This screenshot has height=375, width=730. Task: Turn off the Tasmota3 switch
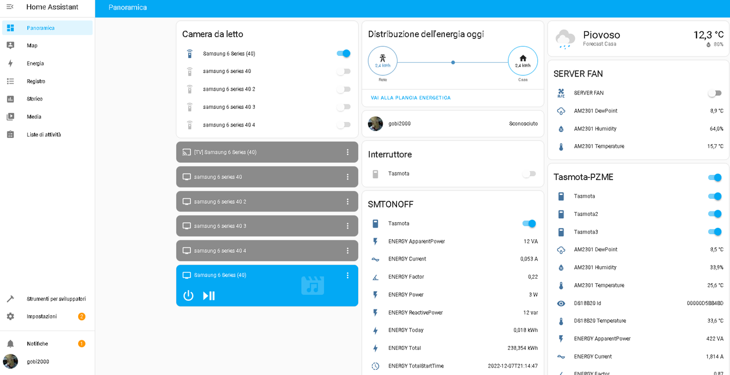(x=715, y=232)
